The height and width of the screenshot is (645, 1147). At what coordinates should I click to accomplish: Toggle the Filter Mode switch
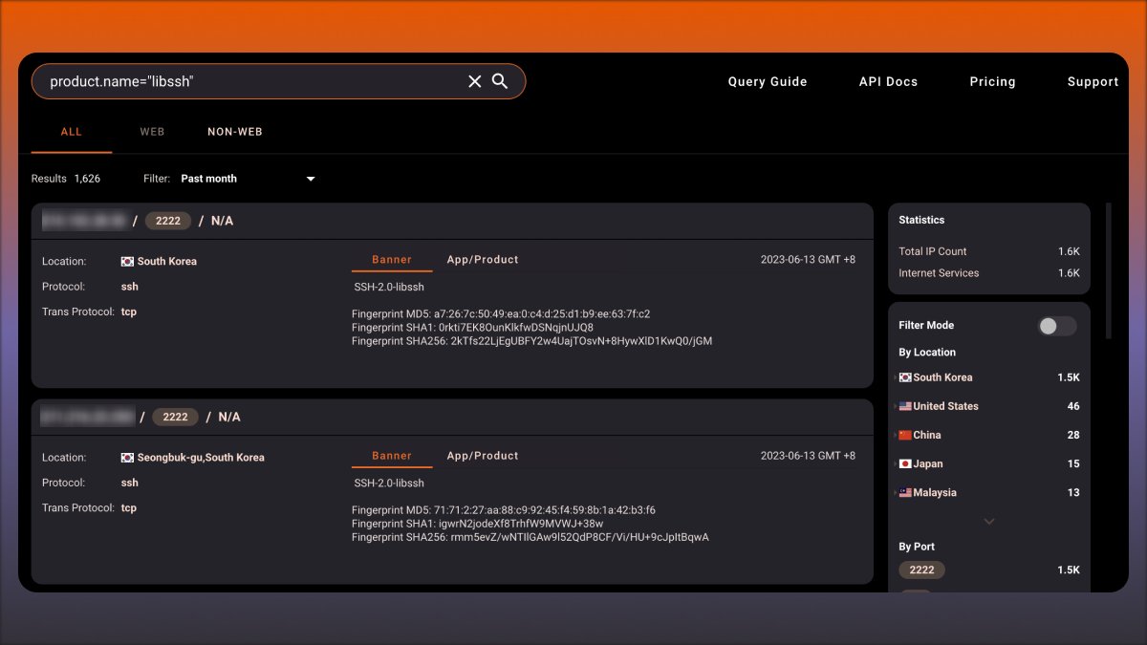tap(1057, 326)
